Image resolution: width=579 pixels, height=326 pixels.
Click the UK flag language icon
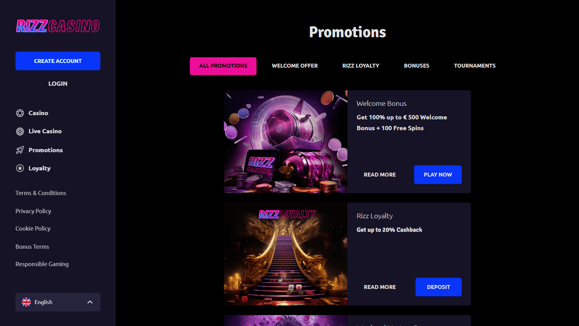26,302
